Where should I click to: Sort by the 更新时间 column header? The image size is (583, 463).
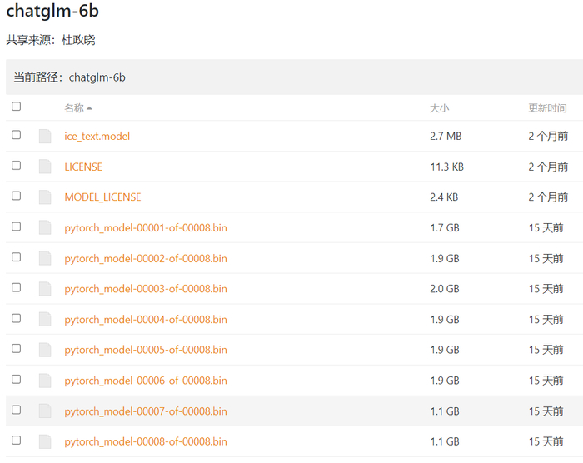click(x=547, y=108)
